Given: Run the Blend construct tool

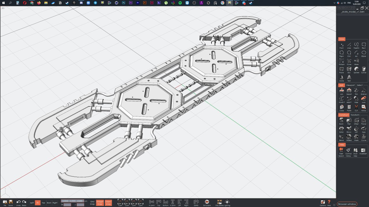Looking at the screenshot, I should (x=342, y=137).
